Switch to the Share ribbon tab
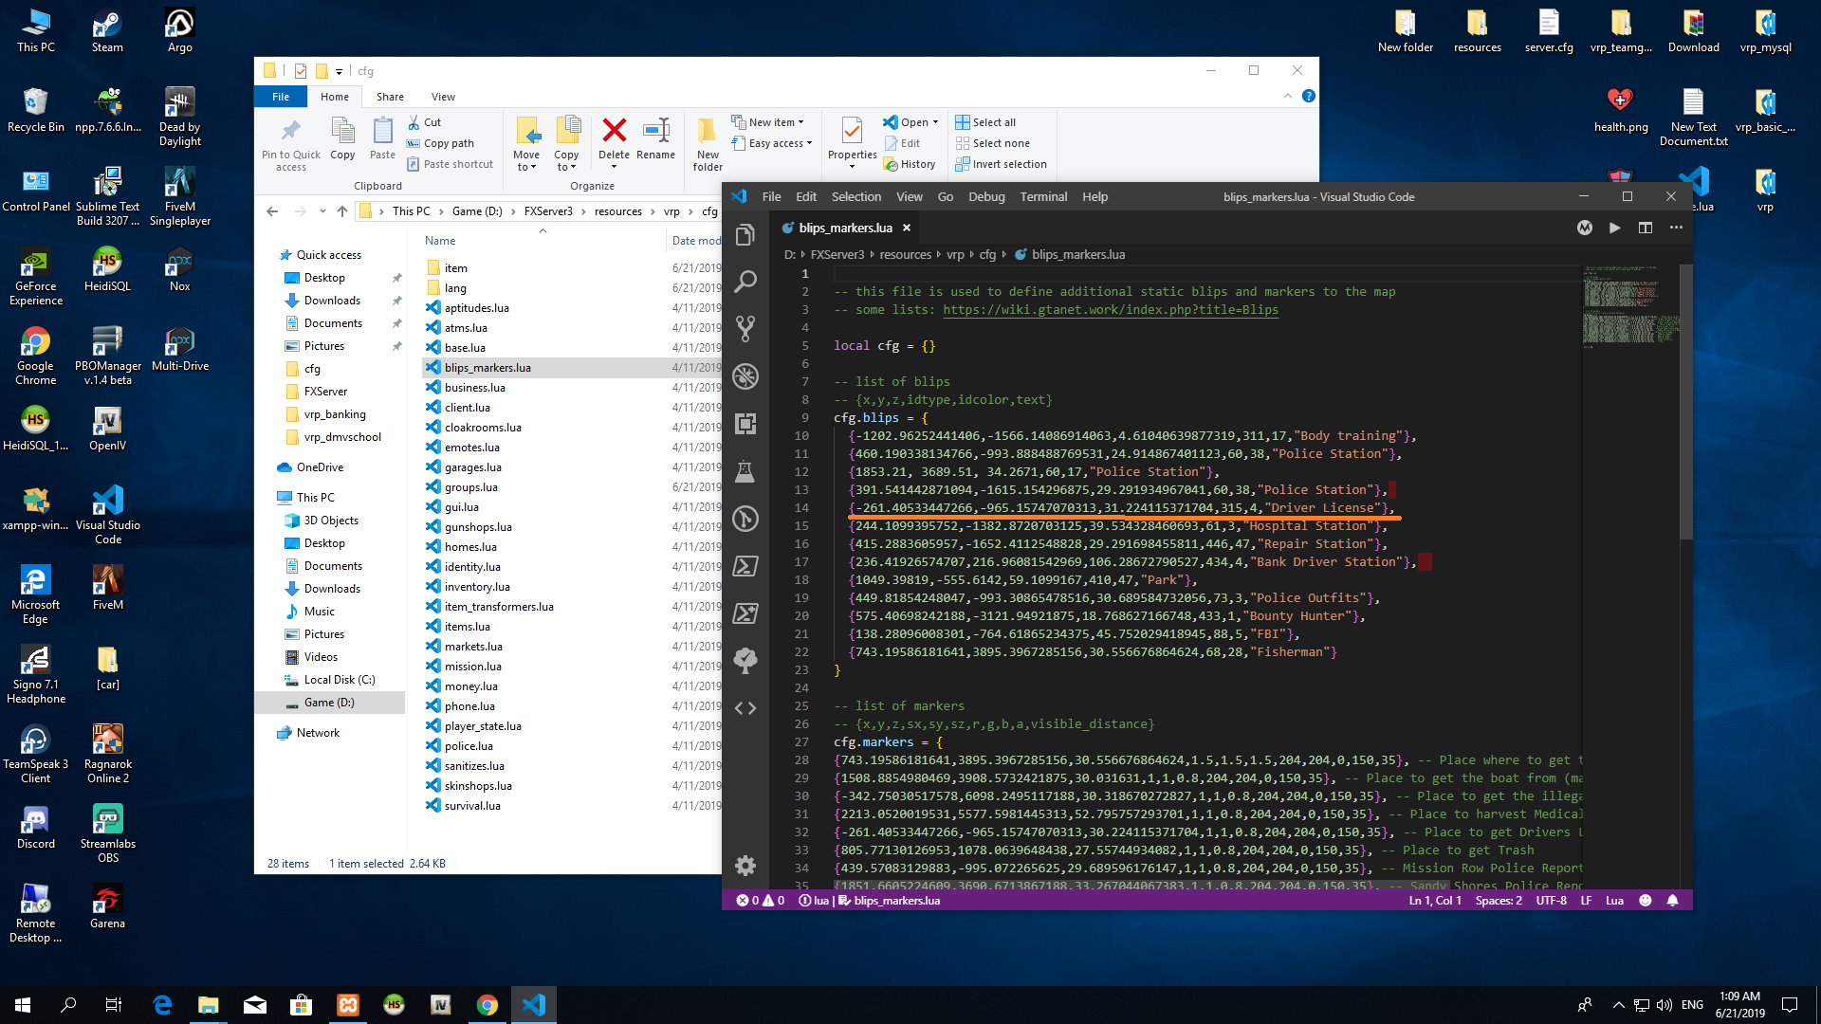Image resolution: width=1821 pixels, height=1024 pixels. pyautogui.click(x=390, y=97)
